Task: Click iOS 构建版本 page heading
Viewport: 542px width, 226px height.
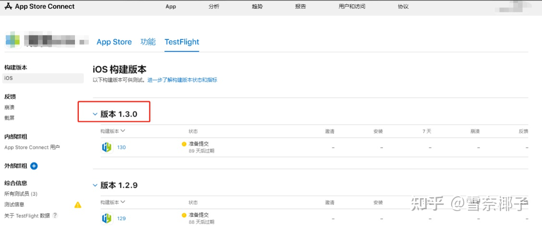Action: [x=120, y=70]
